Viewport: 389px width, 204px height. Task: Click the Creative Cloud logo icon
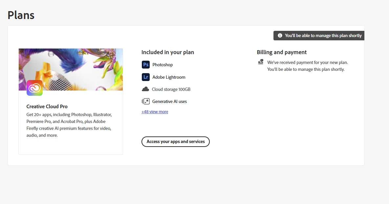(34, 88)
